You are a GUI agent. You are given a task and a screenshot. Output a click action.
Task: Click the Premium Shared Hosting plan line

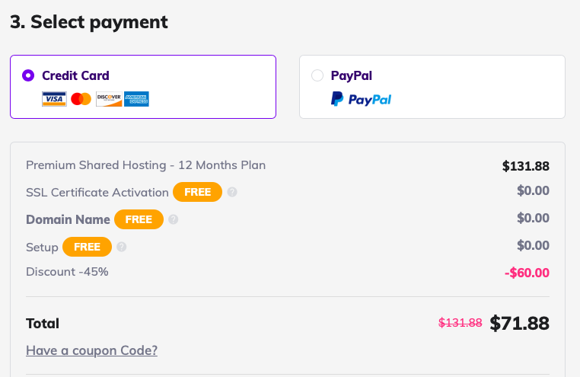[288, 165]
